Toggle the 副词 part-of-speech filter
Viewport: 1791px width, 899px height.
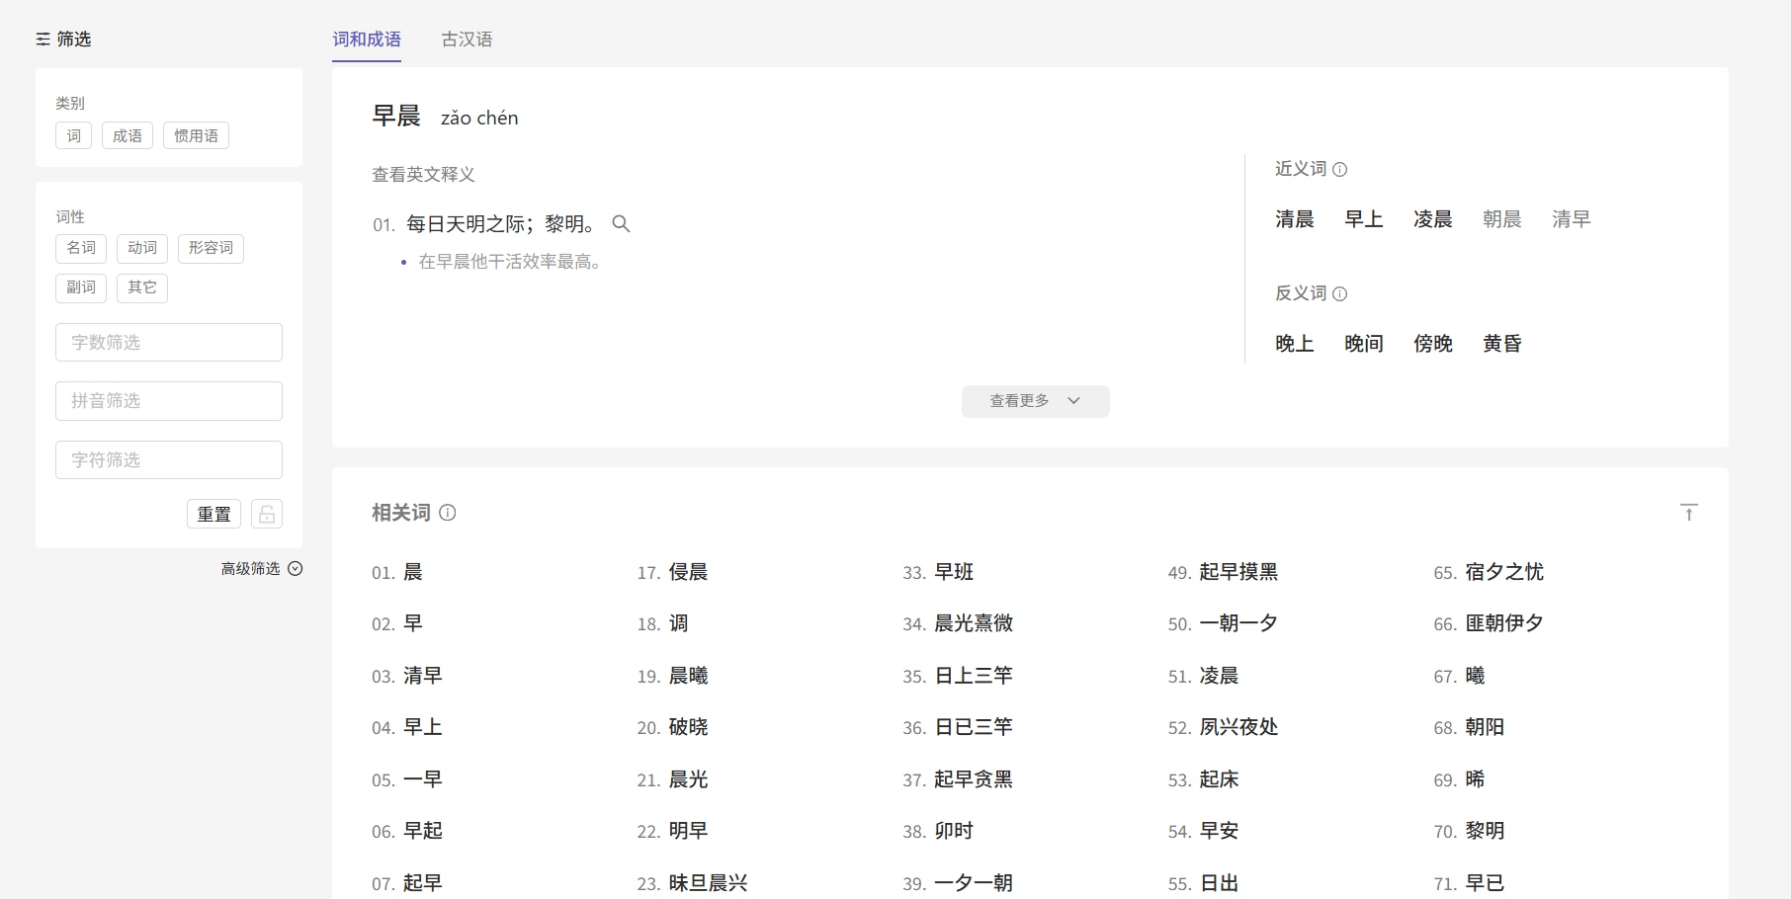[81, 287]
